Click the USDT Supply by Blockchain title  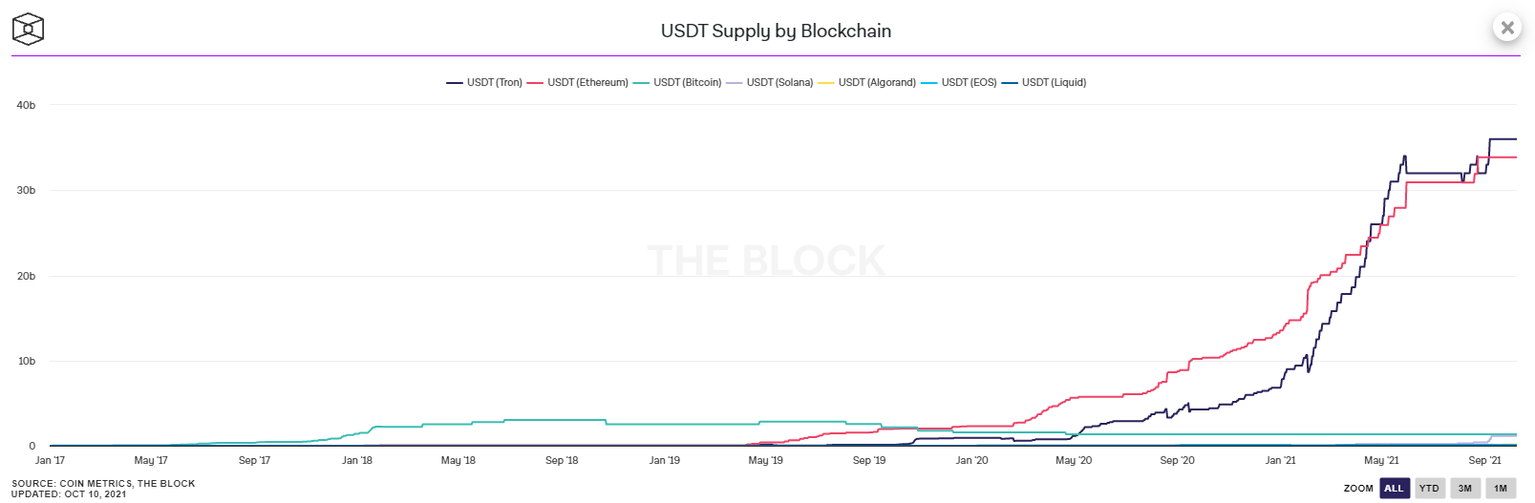pyautogui.click(x=776, y=31)
